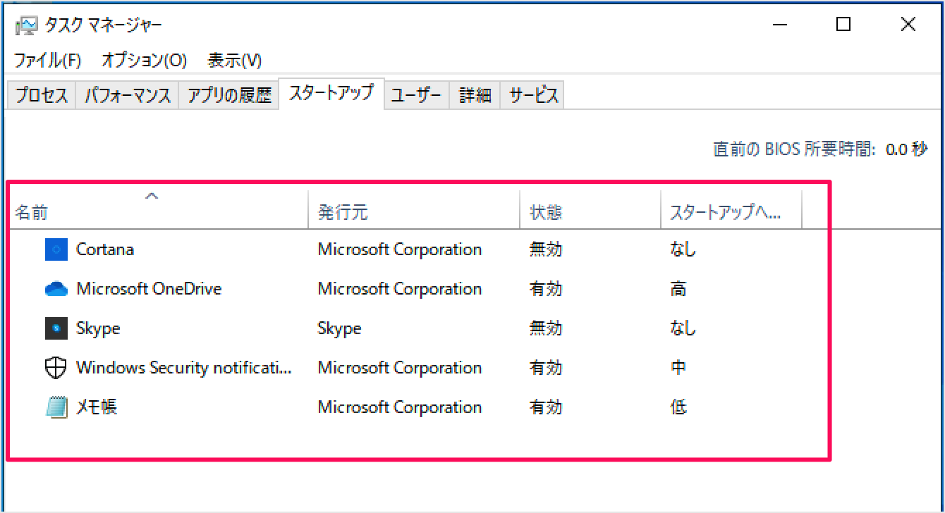Click the 直前の BIOS 所要時間 label

pyautogui.click(x=795, y=149)
